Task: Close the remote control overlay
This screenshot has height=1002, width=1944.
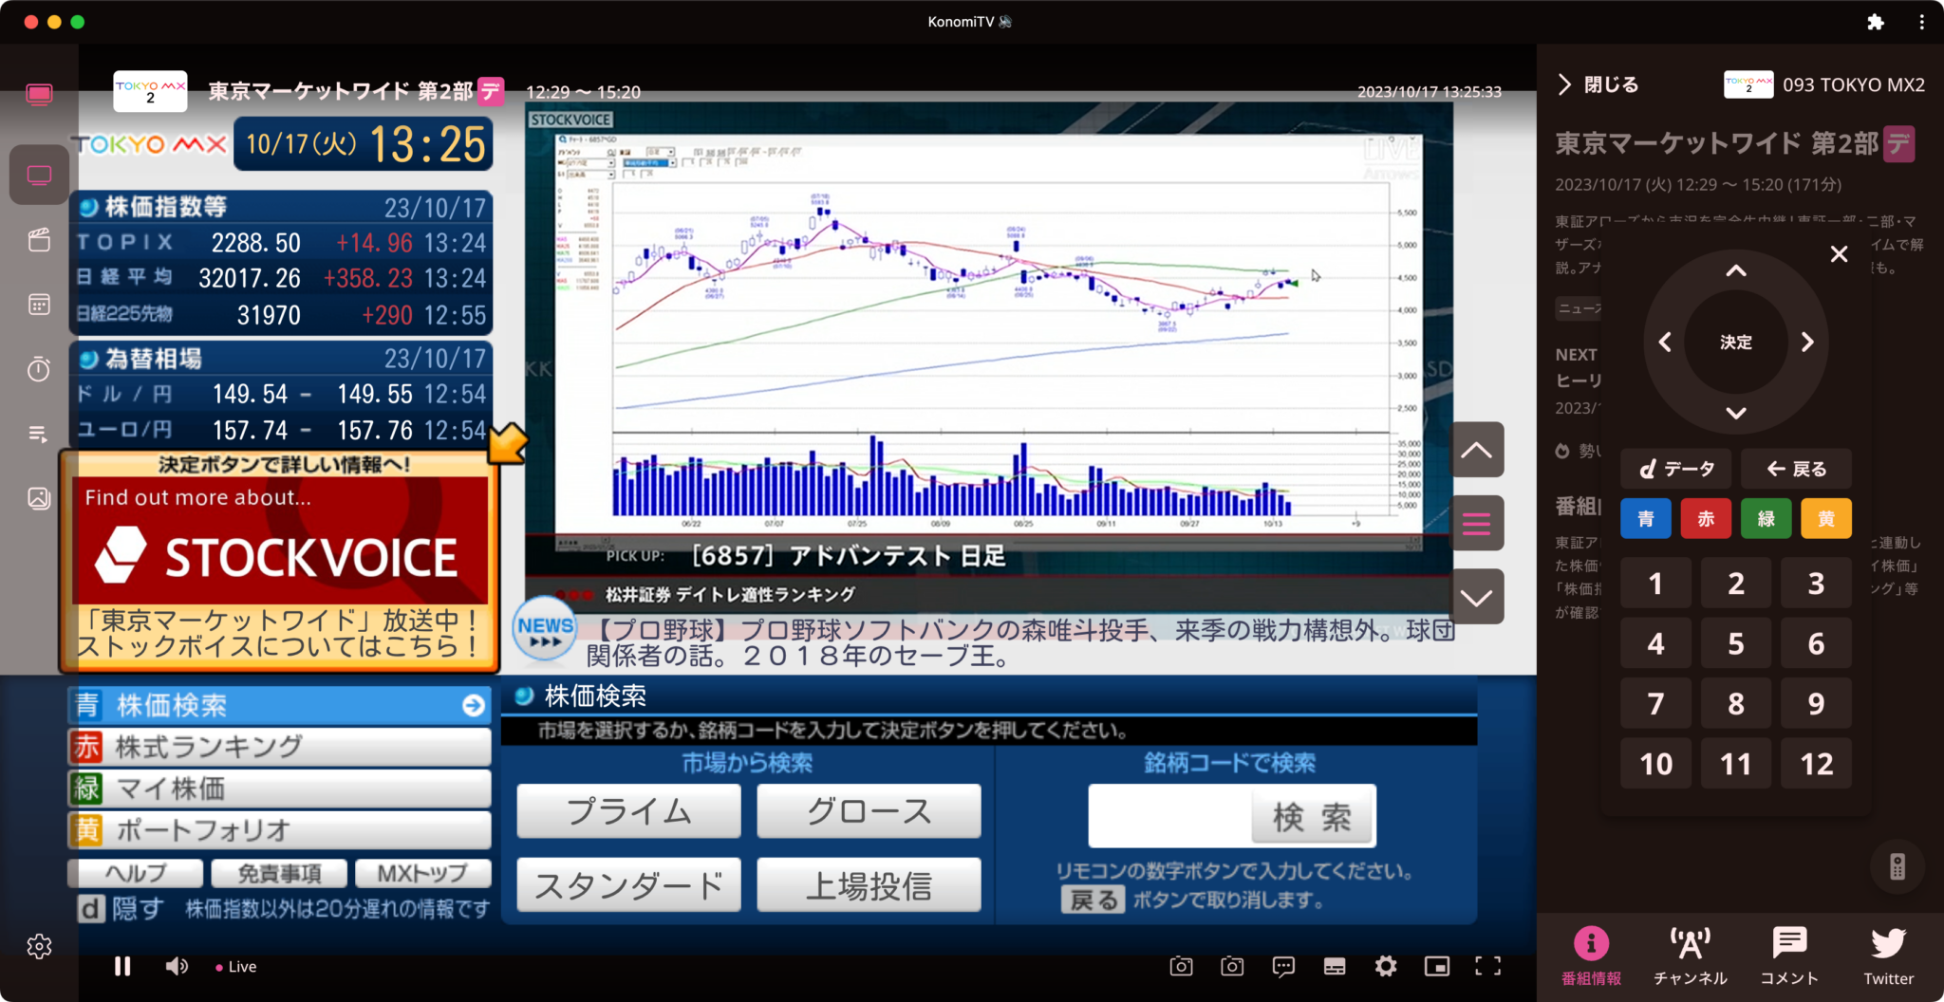Action: [x=1840, y=252]
